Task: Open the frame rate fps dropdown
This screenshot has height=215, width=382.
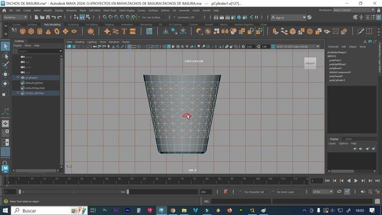Action: point(322,192)
